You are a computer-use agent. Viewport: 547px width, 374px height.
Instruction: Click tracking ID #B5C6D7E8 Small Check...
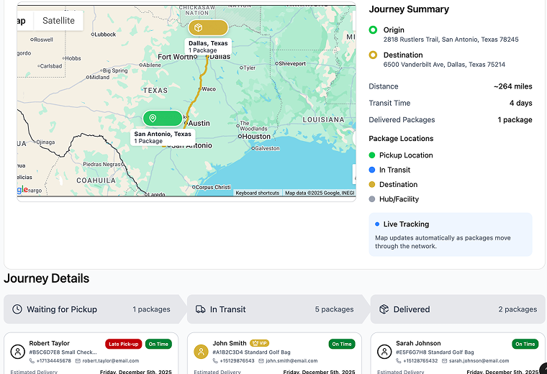[63, 352]
